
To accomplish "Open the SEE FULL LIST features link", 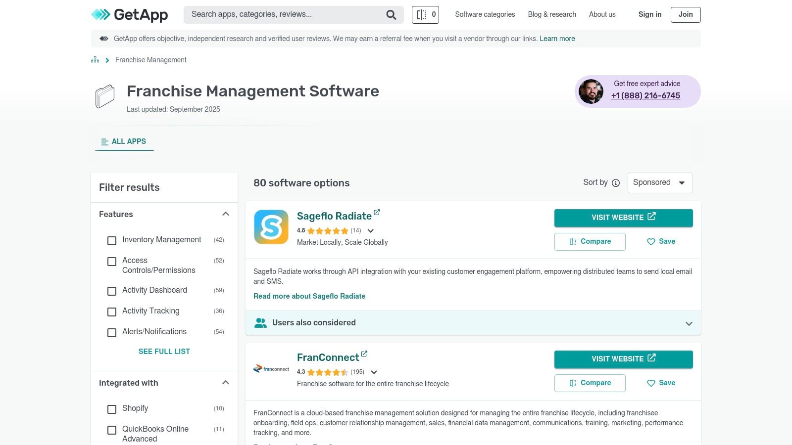I will [164, 352].
